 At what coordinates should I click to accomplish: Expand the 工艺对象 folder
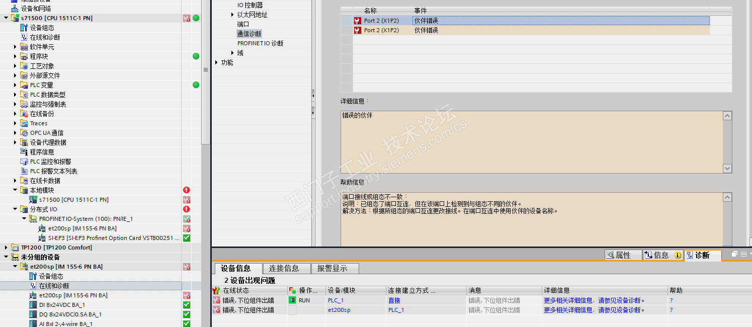[15, 66]
